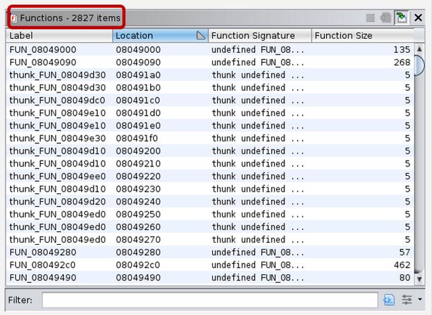432x315 pixels.
Task: Select thunk_FUN_08049e30 row at 080491f0
Action: pos(57,138)
